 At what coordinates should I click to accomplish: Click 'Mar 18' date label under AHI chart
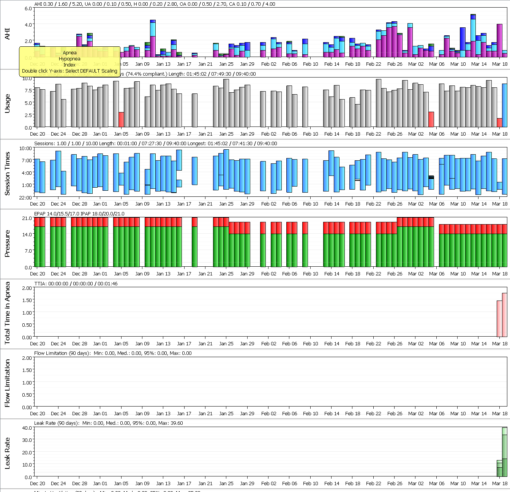[500, 64]
